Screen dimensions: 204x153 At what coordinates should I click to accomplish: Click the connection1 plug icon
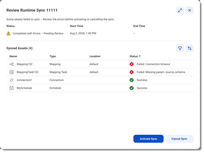click(x=11, y=80)
